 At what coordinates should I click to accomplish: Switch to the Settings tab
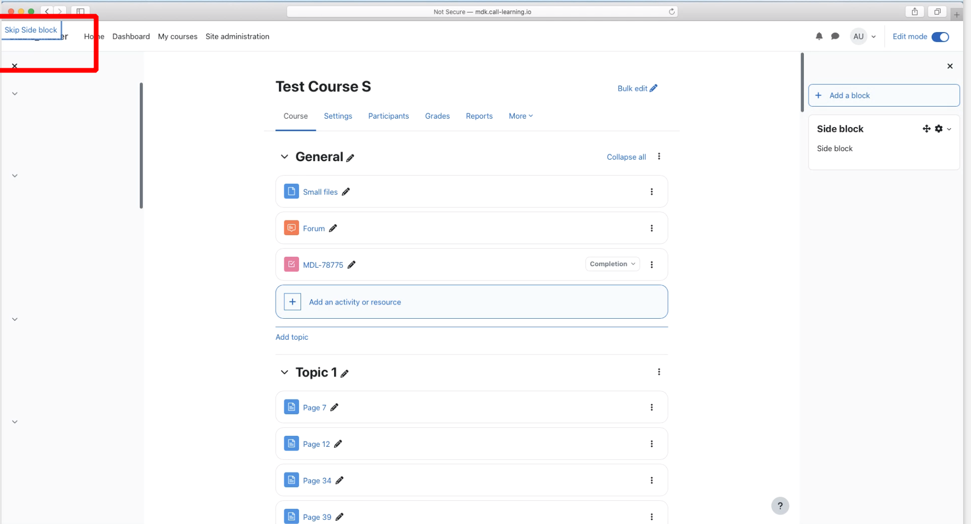click(x=338, y=116)
